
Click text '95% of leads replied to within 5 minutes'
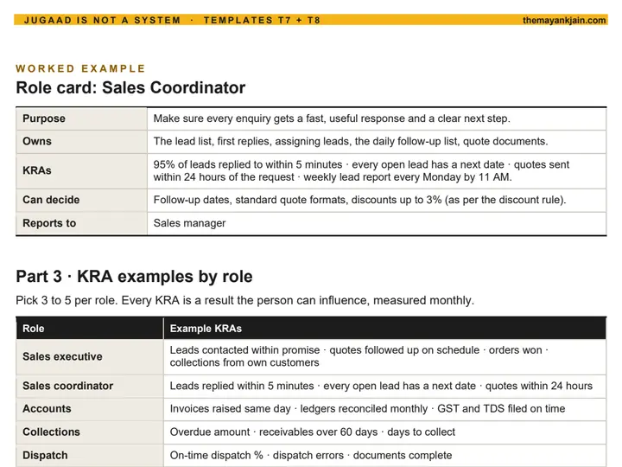click(248, 164)
